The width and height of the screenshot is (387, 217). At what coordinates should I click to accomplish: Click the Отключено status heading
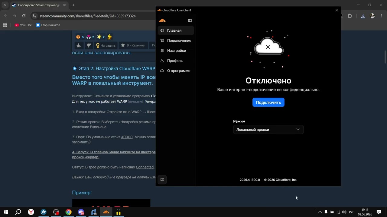(x=268, y=80)
